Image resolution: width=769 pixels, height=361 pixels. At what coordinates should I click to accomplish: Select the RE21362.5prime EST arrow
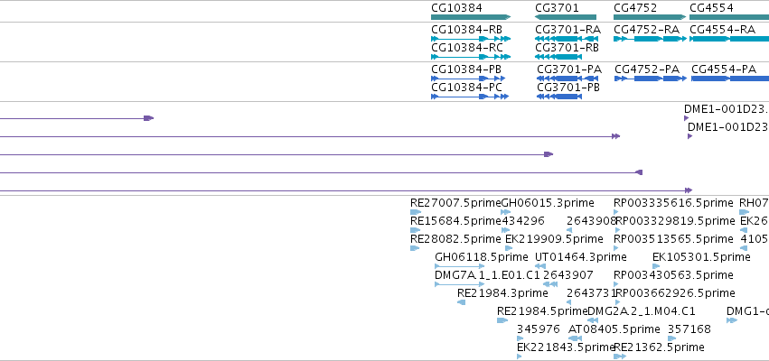coord(620,356)
